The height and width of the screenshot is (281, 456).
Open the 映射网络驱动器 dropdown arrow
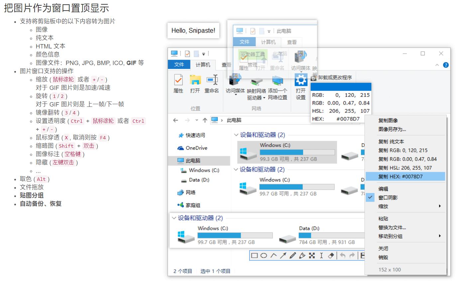(264, 98)
